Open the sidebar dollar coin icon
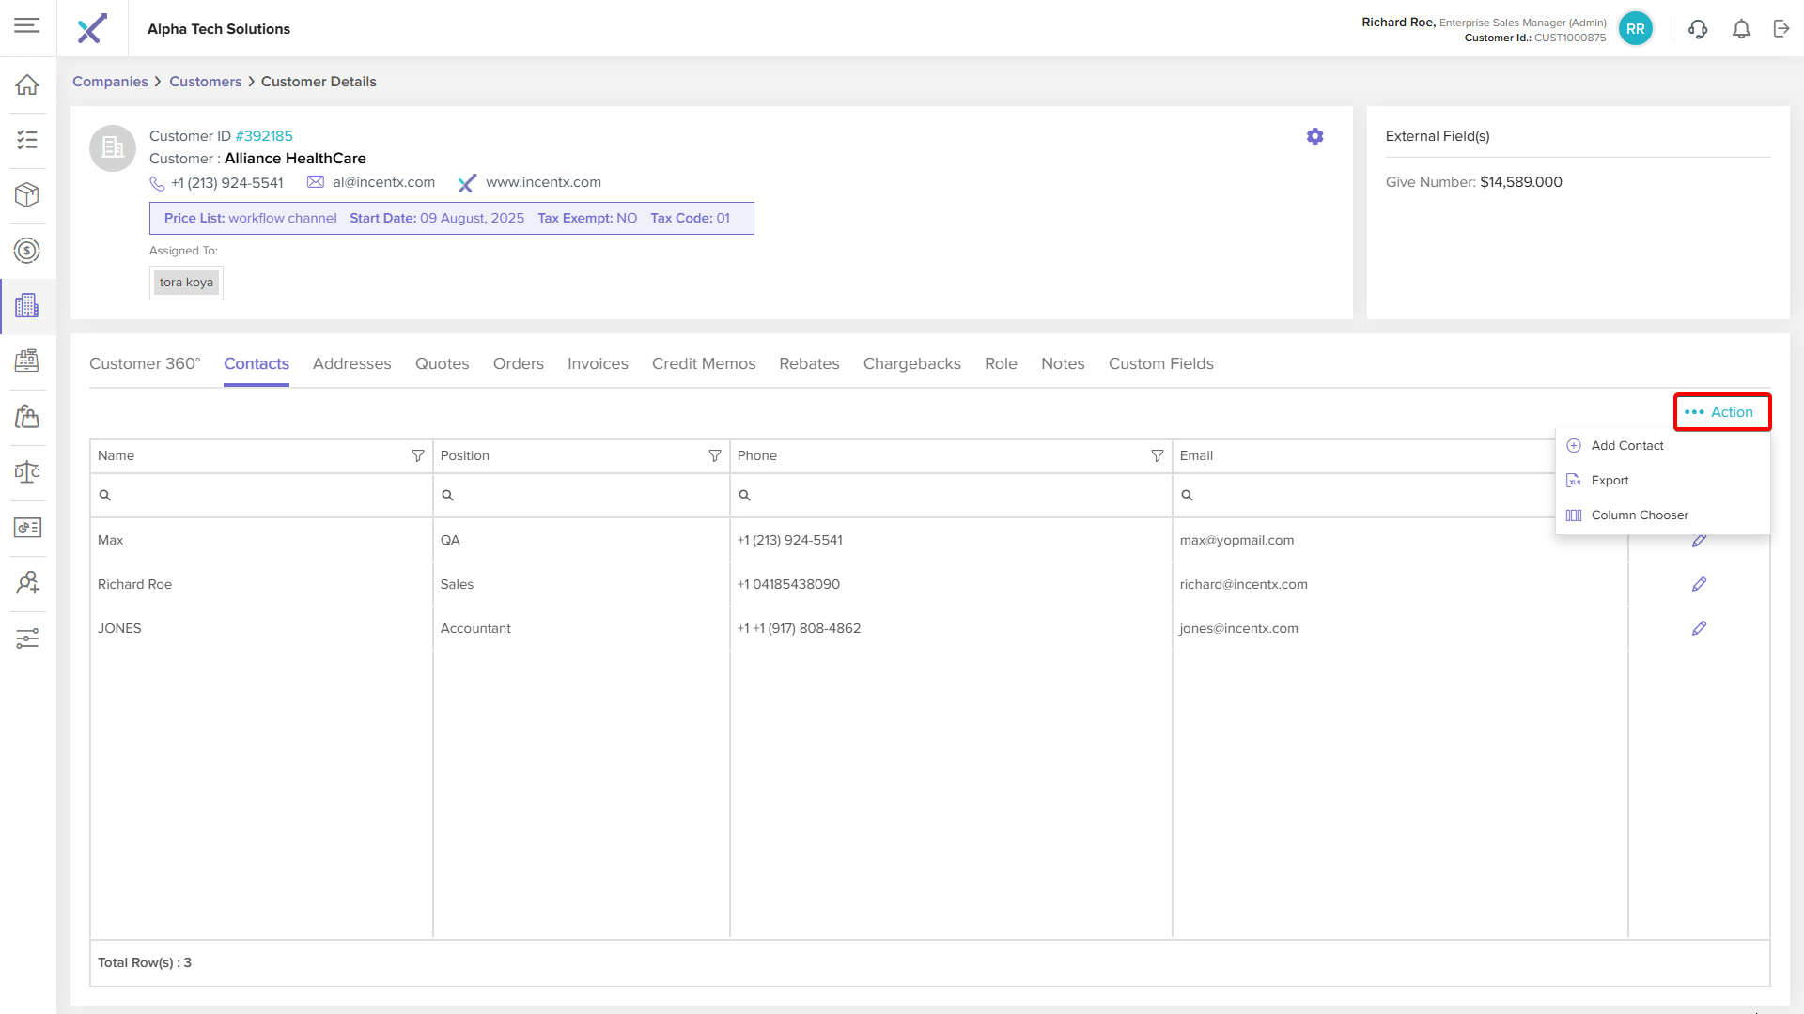This screenshot has width=1804, height=1014. point(27,251)
